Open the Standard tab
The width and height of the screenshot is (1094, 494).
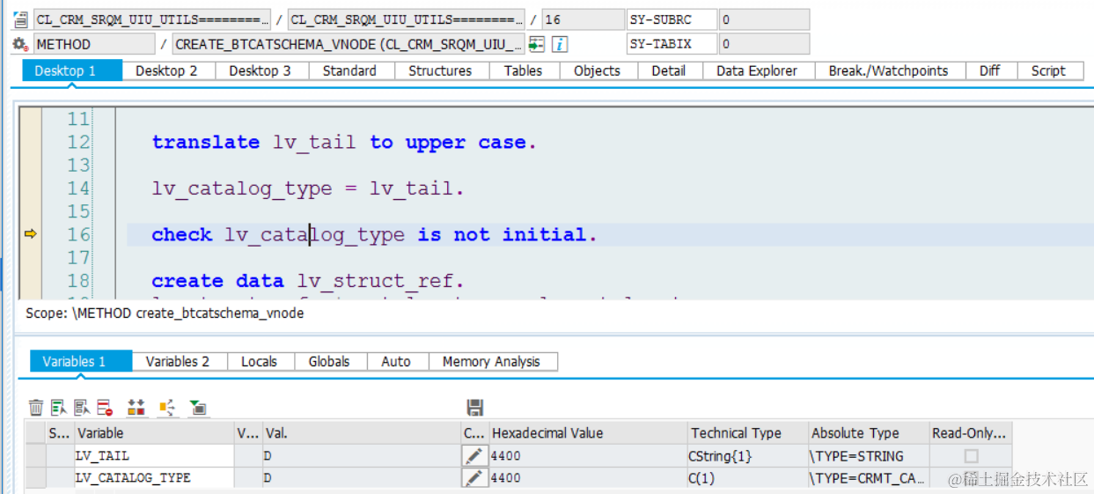349,70
